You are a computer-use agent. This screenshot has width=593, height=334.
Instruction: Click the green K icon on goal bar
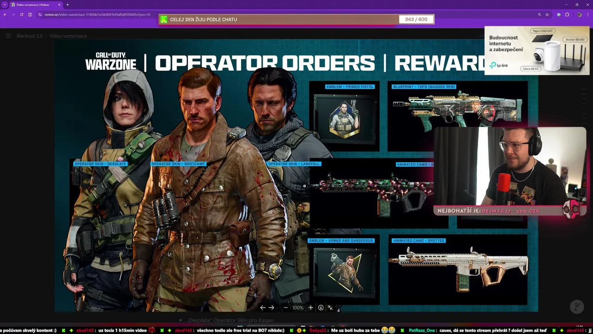(x=164, y=19)
